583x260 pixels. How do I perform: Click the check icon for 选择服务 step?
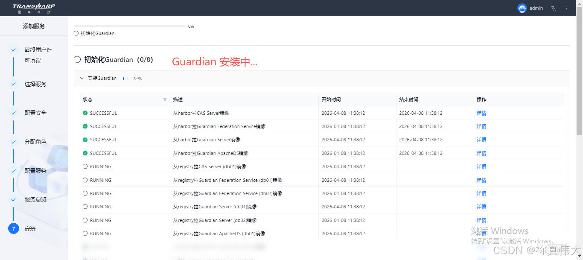(x=14, y=84)
